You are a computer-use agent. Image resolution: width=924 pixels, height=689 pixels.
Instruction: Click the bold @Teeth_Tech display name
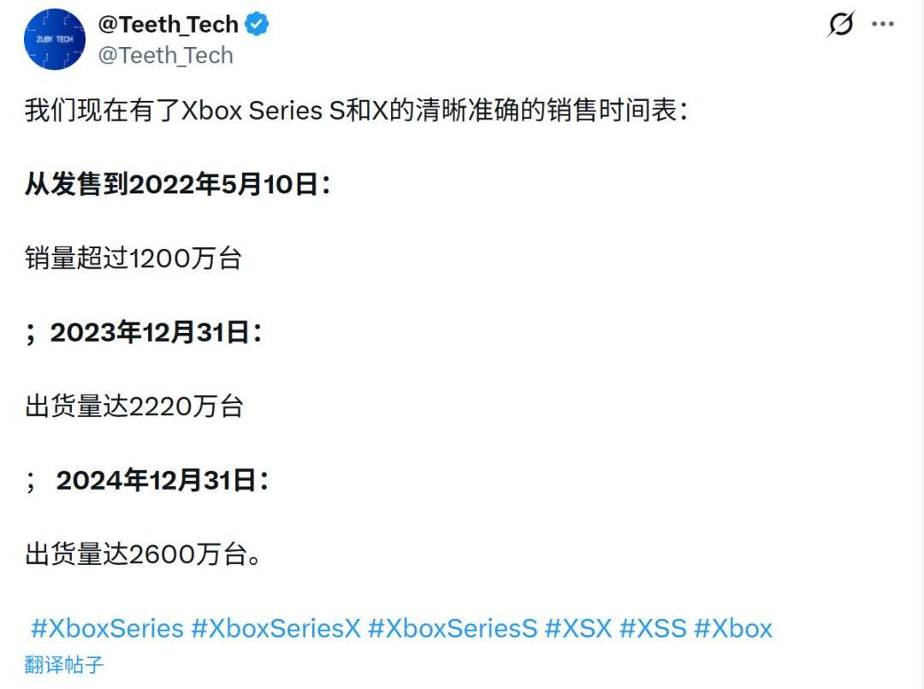pyautogui.click(x=169, y=24)
